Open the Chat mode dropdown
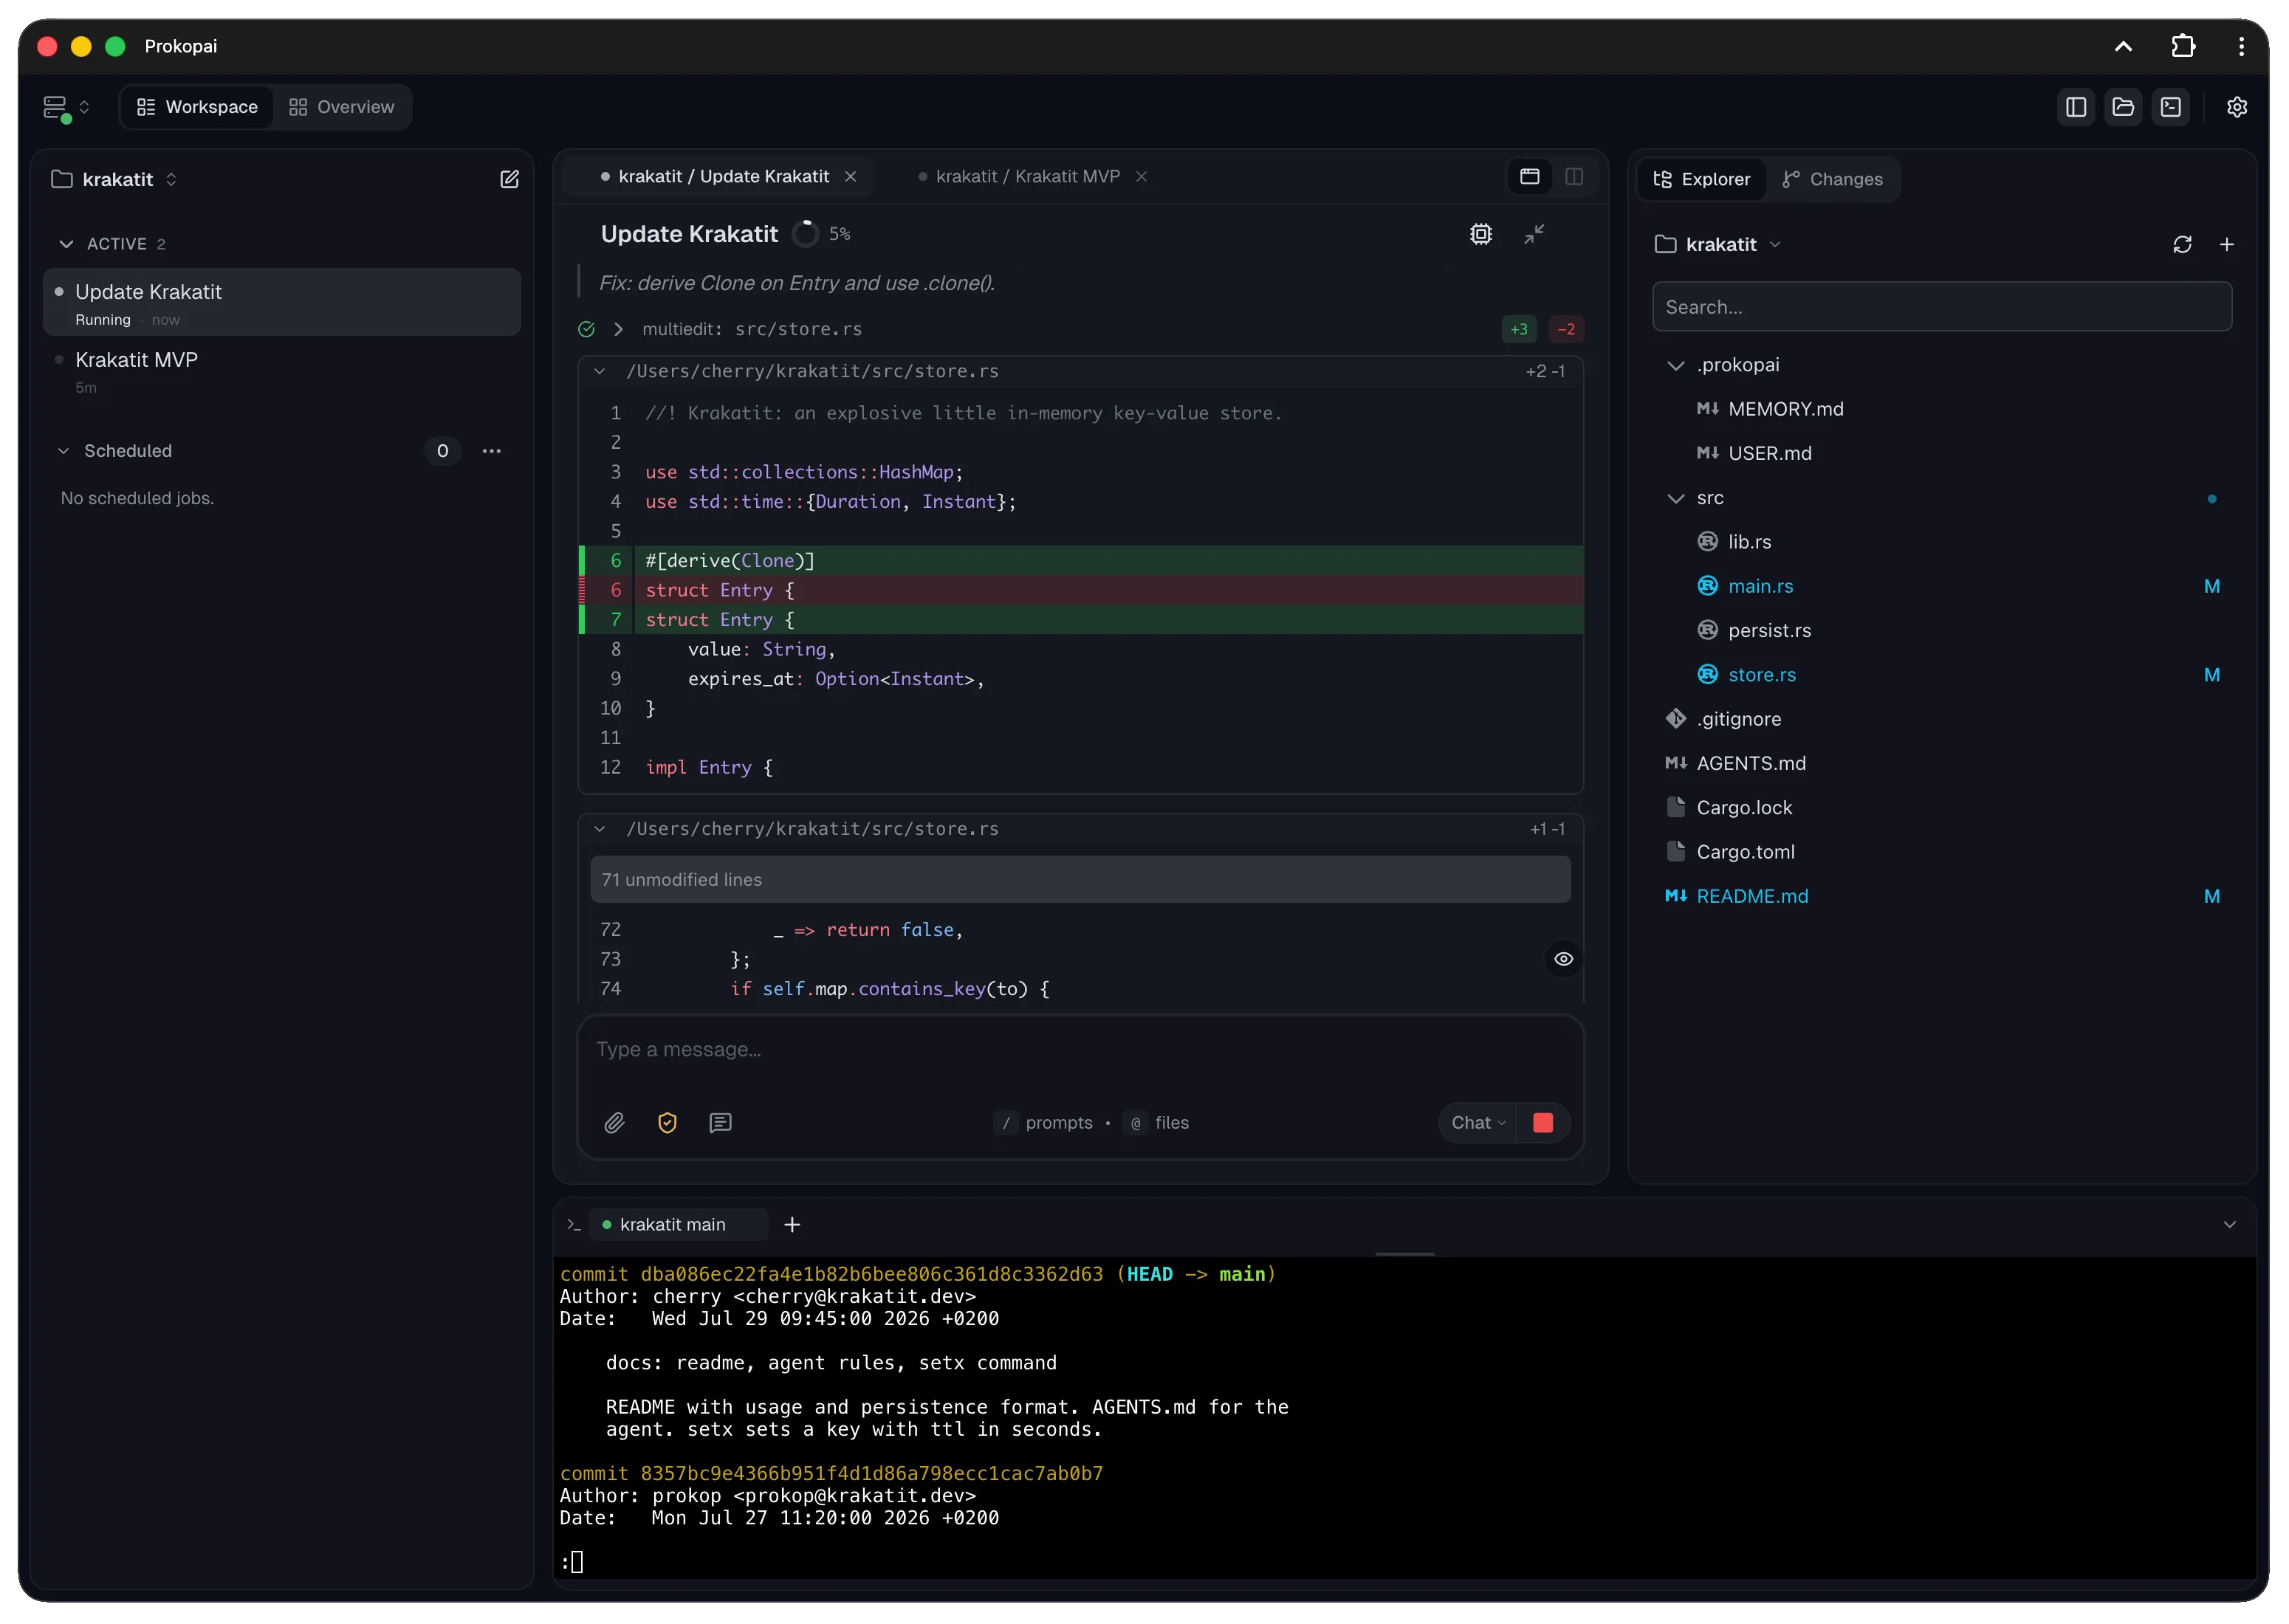Screen dimensions: 2289x1624 point(1478,1123)
